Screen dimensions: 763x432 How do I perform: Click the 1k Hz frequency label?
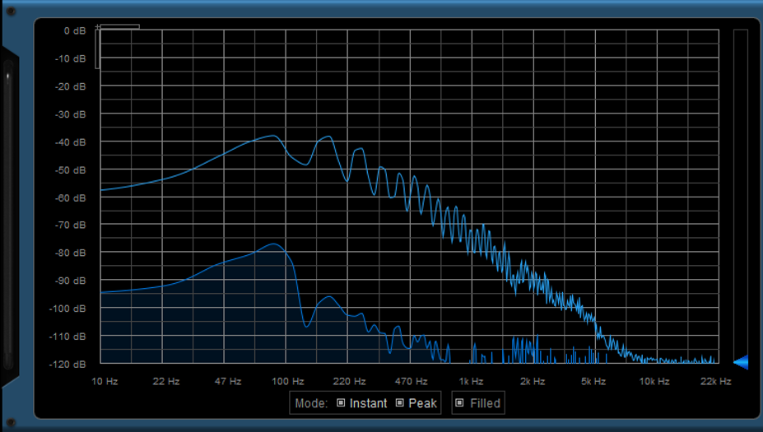point(471,382)
